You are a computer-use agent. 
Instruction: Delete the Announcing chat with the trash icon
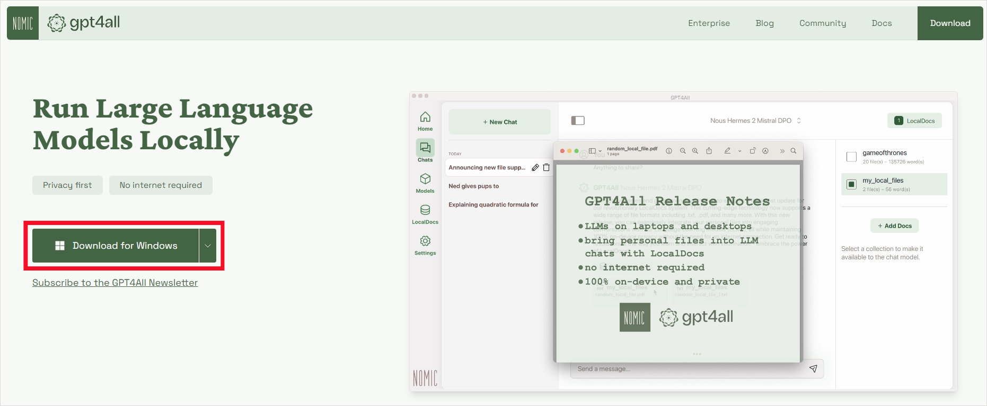coord(546,167)
